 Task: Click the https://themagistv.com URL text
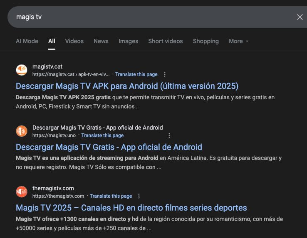58,196
